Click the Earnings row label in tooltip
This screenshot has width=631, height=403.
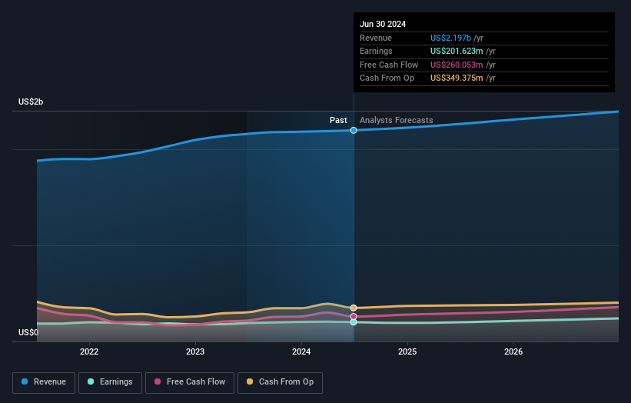pos(376,51)
